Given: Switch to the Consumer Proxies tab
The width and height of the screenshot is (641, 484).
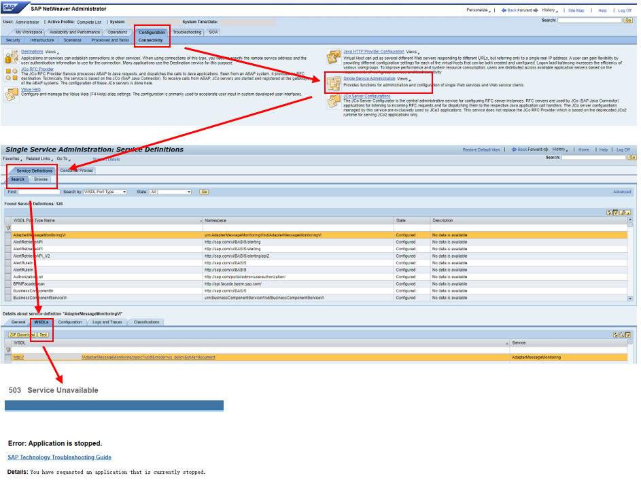Looking at the screenshot, I should tap(76, 171).
